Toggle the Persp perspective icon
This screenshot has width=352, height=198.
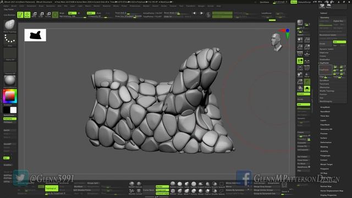[x=300, y=54]
